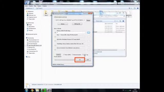Image resolution: width=164 pixels, height=92 pixels.
Task: Open the Справка menu in Explorer
Action: (x=45, y=6)
